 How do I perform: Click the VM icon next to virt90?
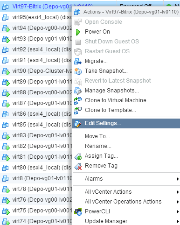6,71
